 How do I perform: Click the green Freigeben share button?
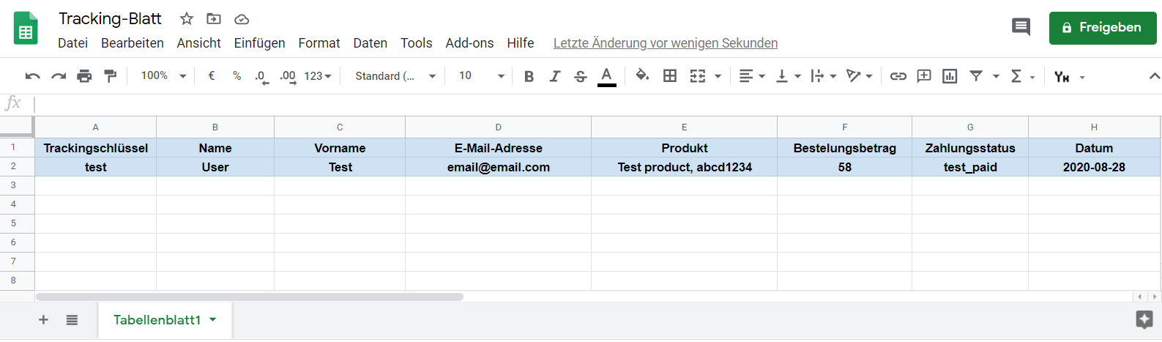1102,28
